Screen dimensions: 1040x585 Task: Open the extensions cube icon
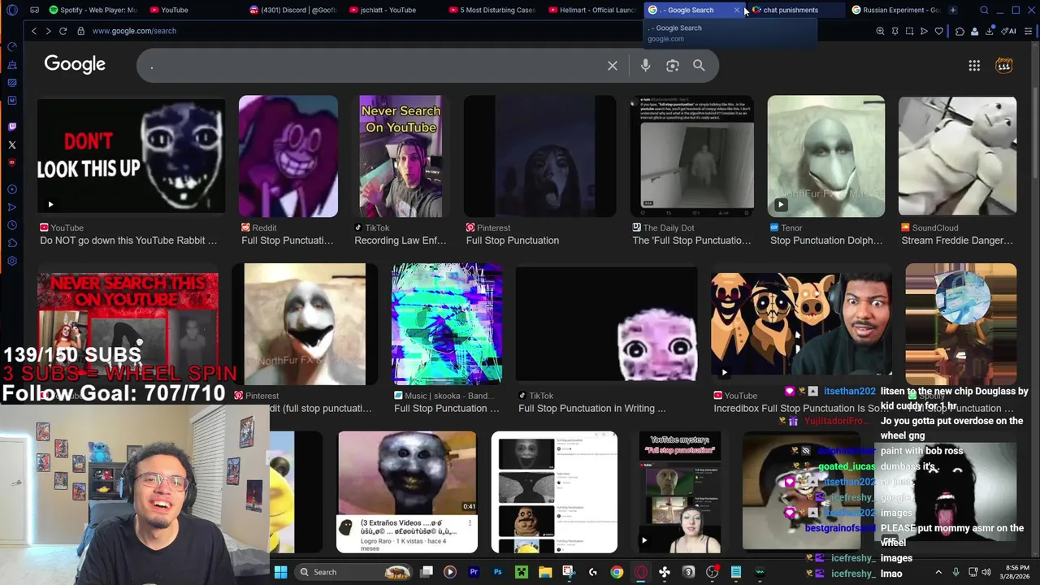[x=960, y=31]
